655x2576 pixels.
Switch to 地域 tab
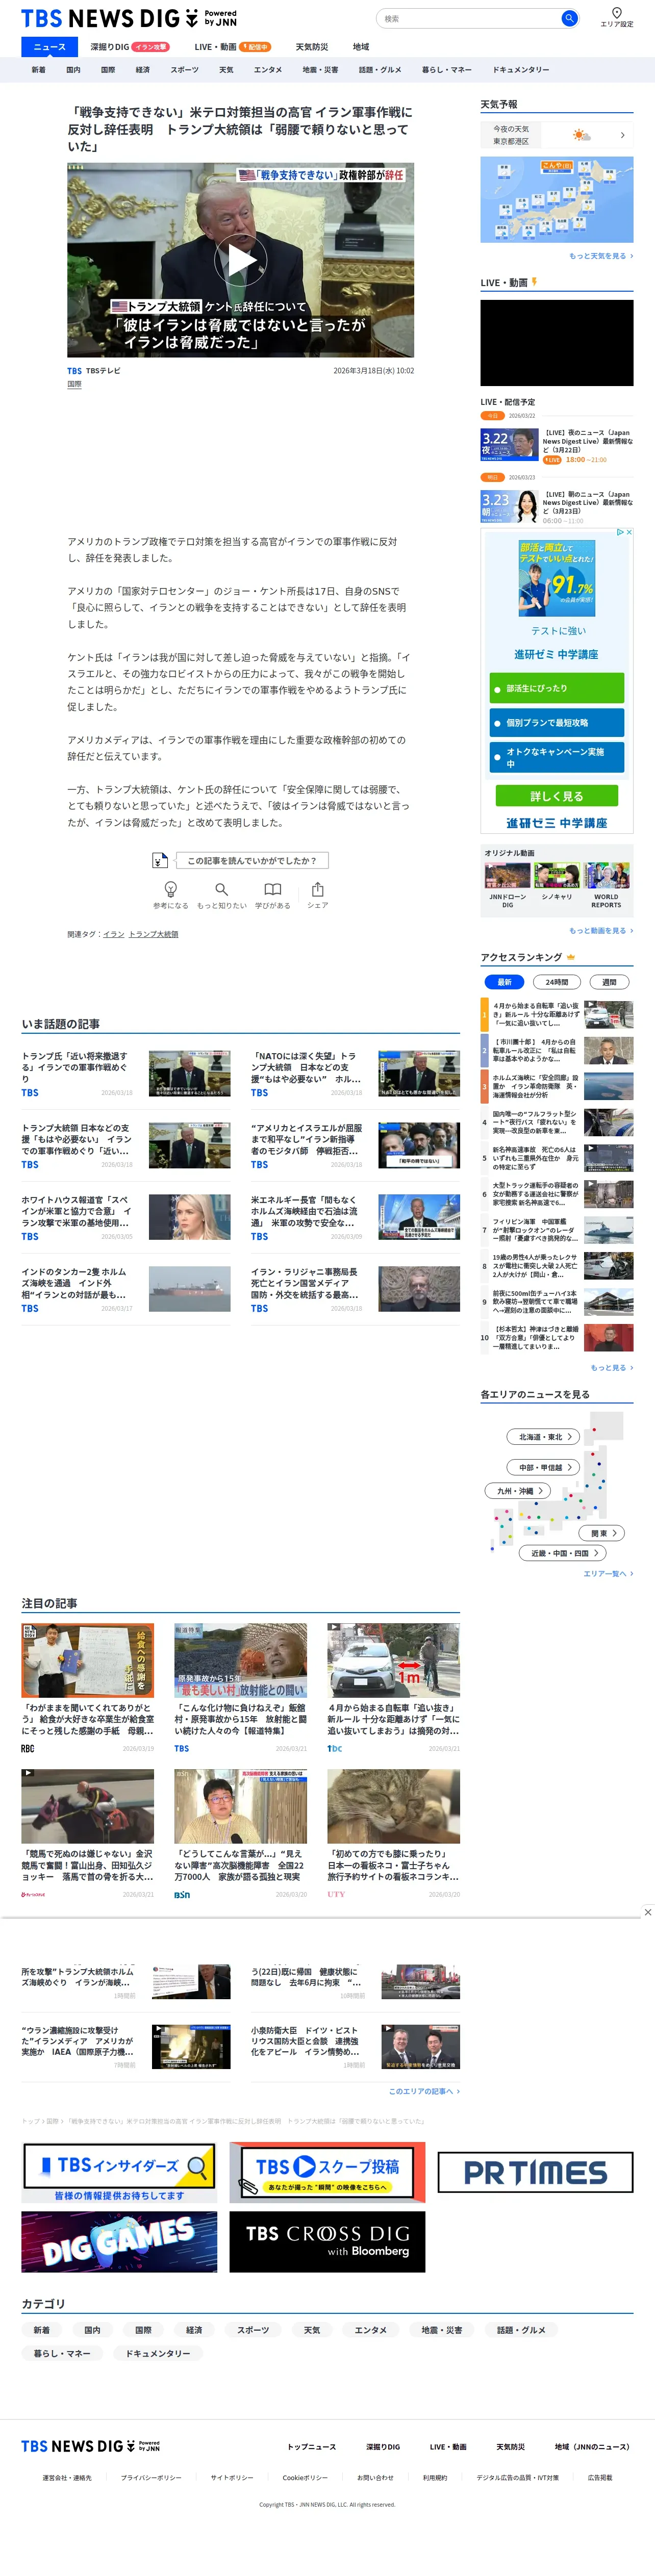(361, 47)
